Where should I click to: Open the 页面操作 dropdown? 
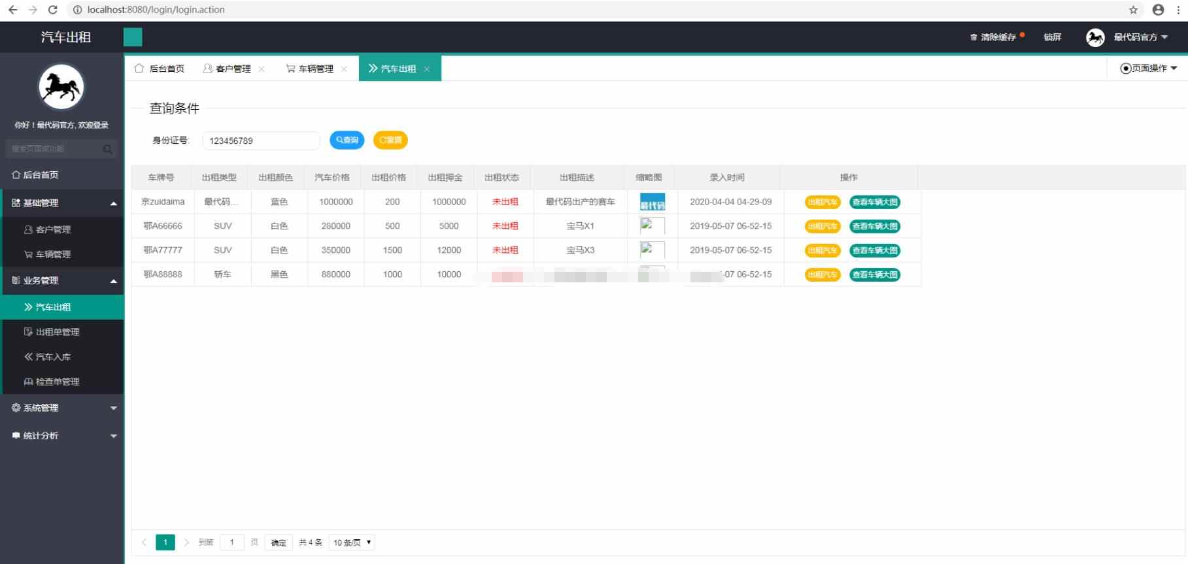[x=1149, y=68]
